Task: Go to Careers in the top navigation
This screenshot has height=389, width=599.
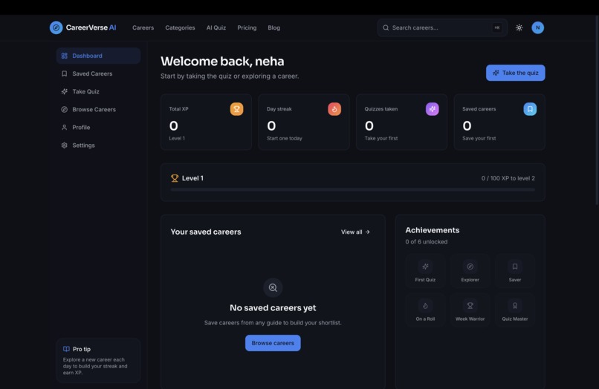Action: tap(143, 28)
